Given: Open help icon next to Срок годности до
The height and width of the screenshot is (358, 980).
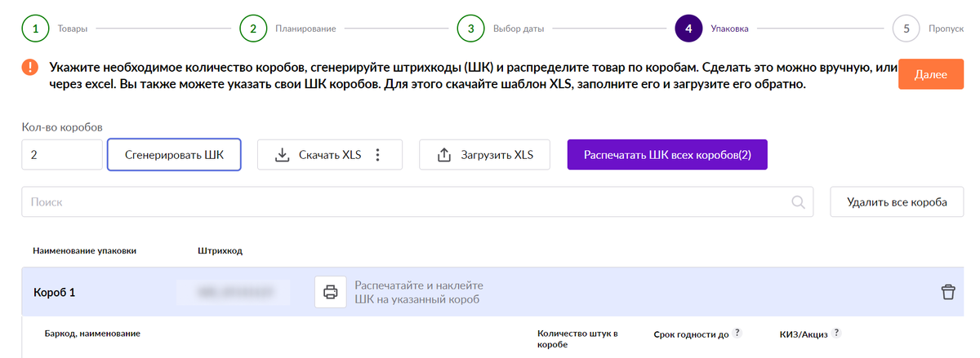Looking at the screenshot, I should coord(737,333).
